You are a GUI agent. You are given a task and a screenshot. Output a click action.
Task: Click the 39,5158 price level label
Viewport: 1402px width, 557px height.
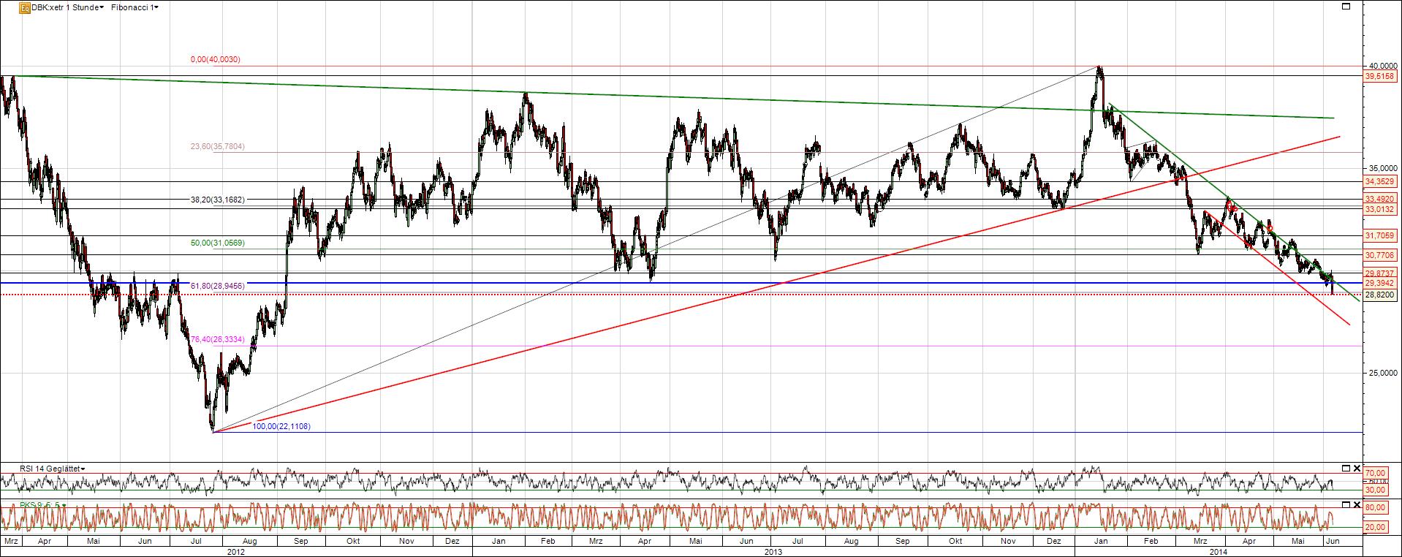click(1380, 76)
